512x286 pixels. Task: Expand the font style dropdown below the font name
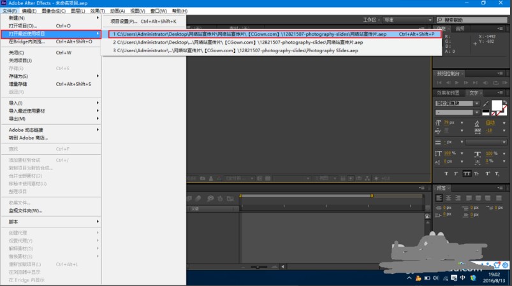coord(457,111)
